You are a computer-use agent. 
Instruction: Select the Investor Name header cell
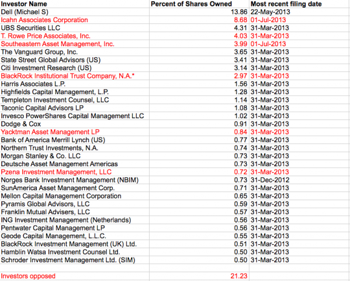pos(75,4)
